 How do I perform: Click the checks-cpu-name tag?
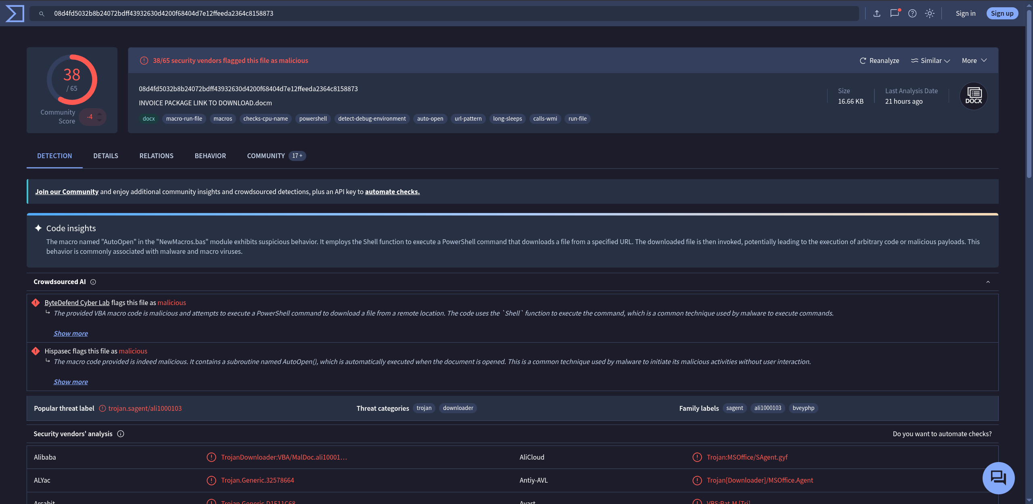click(x=266, y=119)
